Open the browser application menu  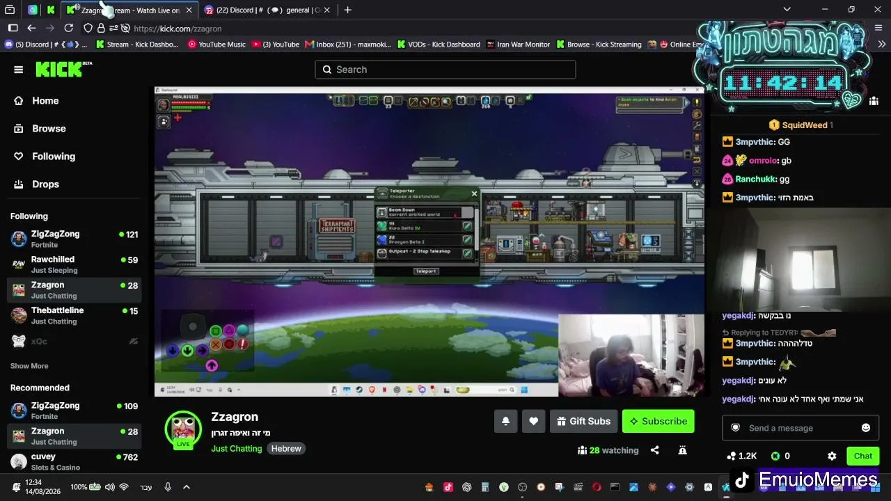click(880, 28)
